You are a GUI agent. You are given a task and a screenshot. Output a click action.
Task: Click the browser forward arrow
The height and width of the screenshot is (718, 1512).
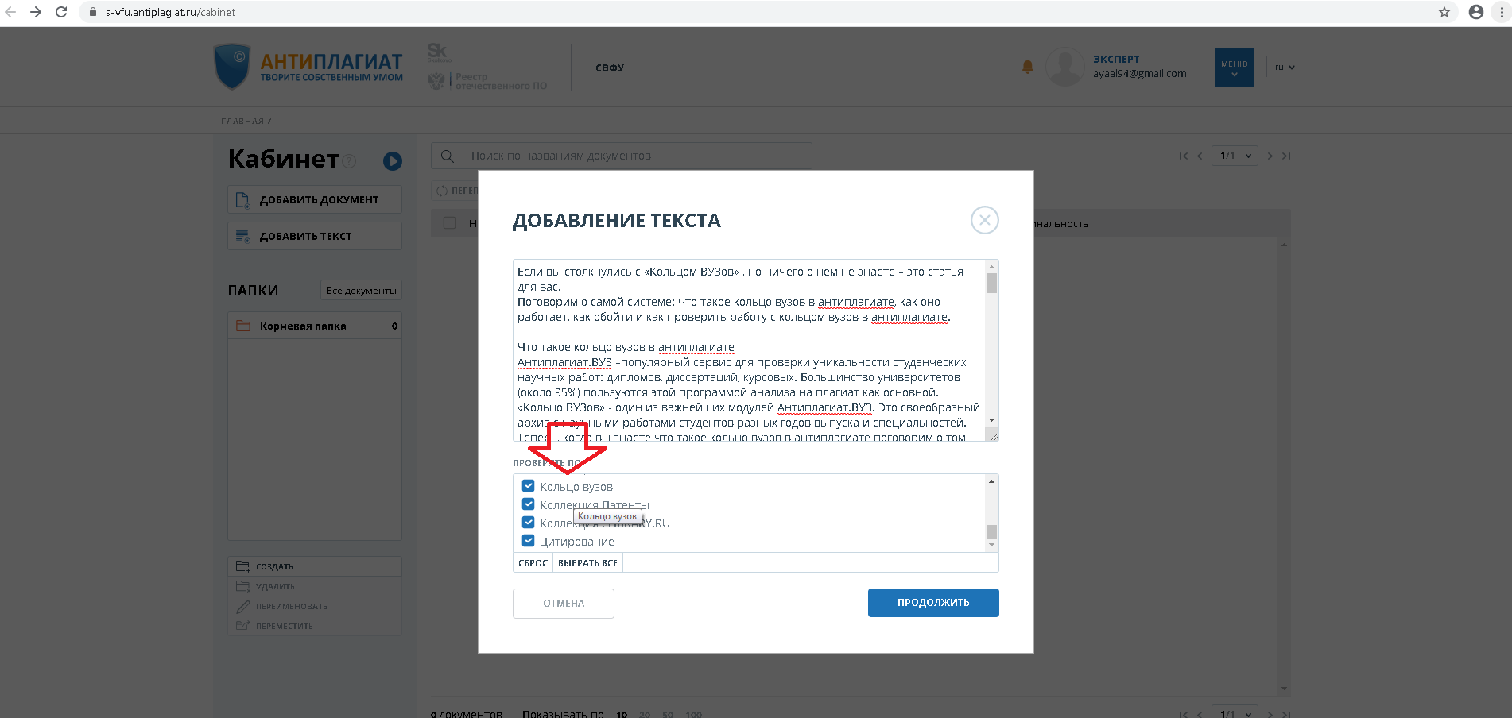pos(36,12)
